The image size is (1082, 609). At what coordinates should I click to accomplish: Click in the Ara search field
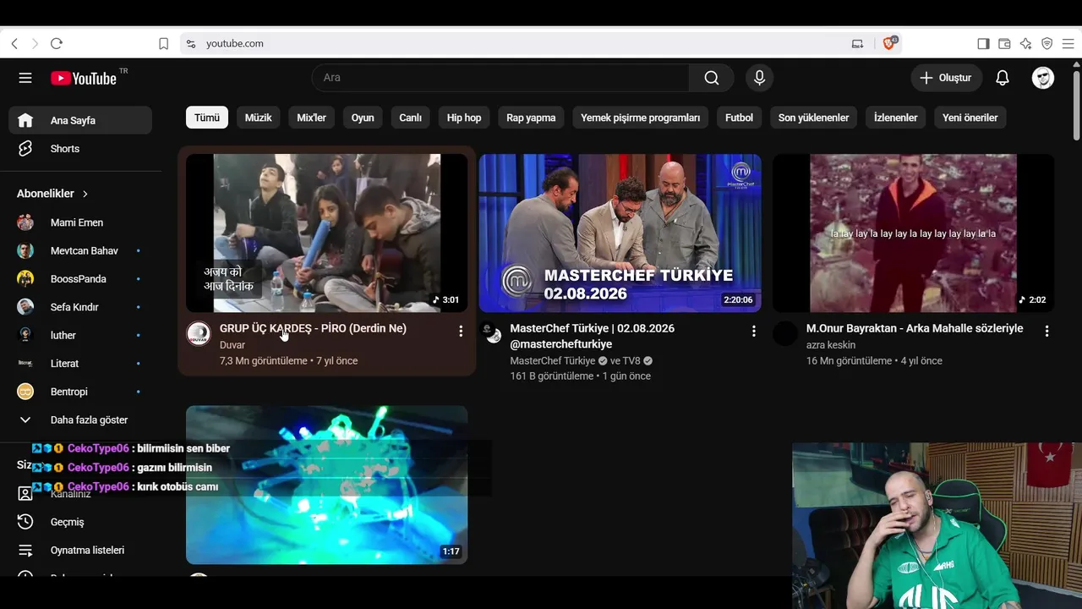click(500, 78)
